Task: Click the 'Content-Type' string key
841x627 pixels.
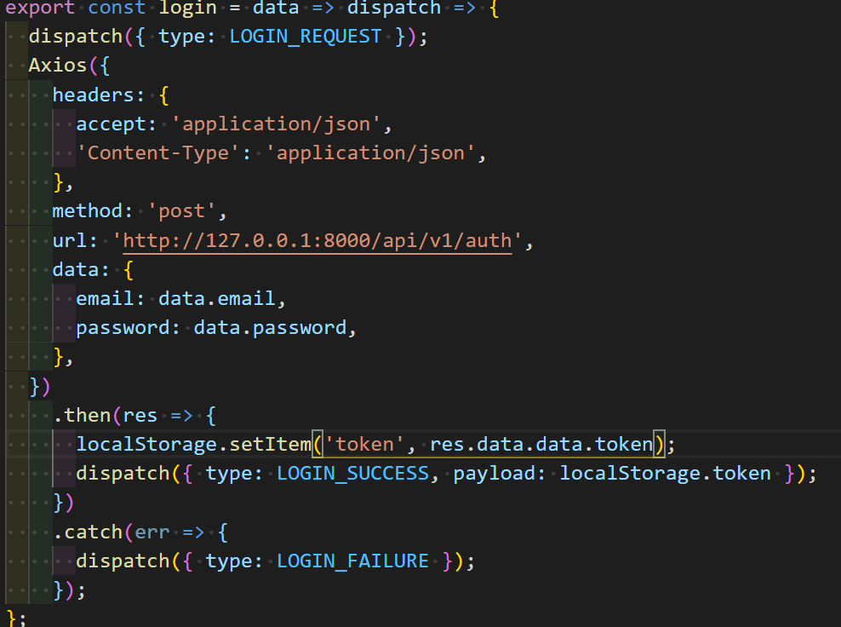Action: pyautogui.click(x=158, y=153)
